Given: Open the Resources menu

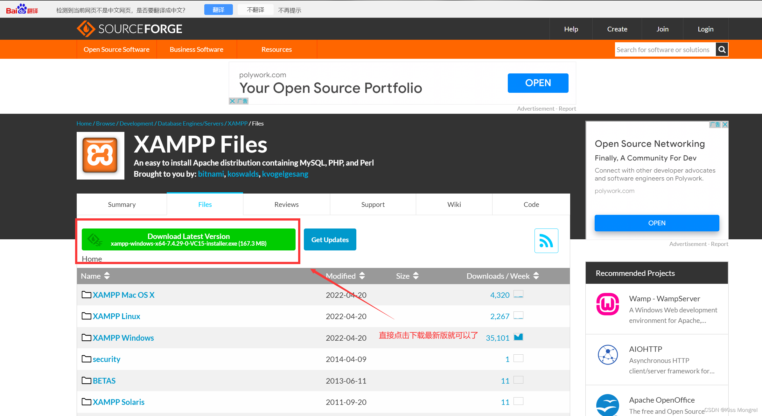Looking at the screenshot, I should [276, 49].
